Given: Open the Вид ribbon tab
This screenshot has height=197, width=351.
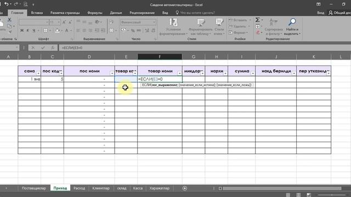Looking at the screenshot, I should (165, 13).
